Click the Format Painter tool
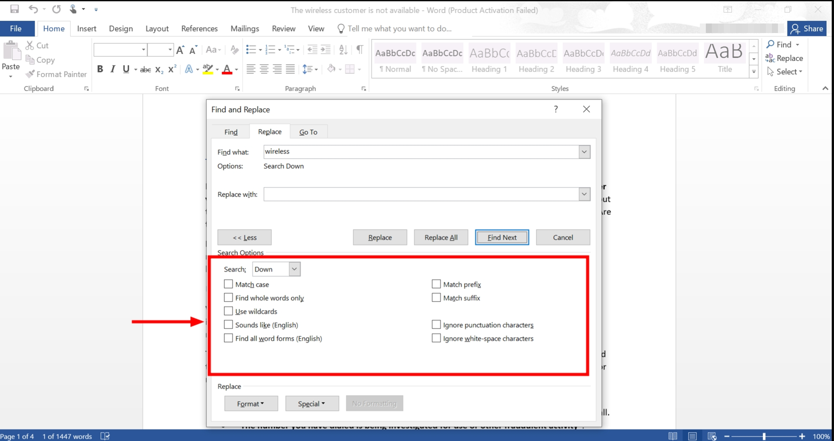The image size is (834, 441). (57, 74)
